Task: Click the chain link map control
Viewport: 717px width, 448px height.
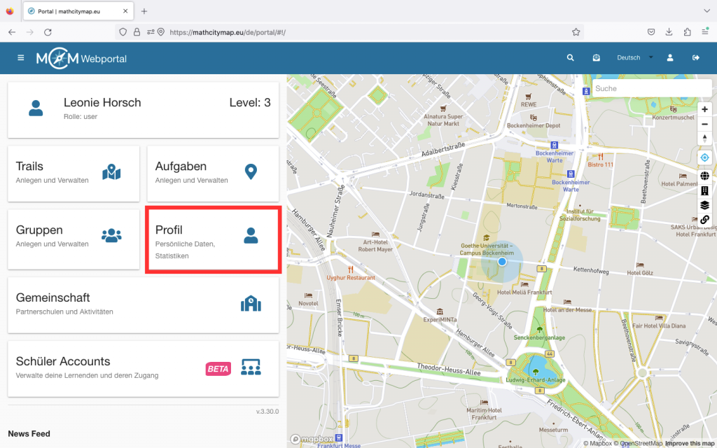Action: [704, 220]
